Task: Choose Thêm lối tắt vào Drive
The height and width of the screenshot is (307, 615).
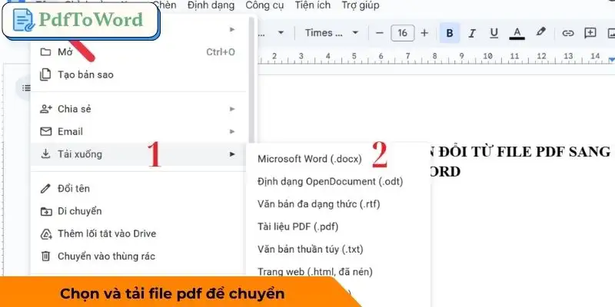Action: [138, 234]
